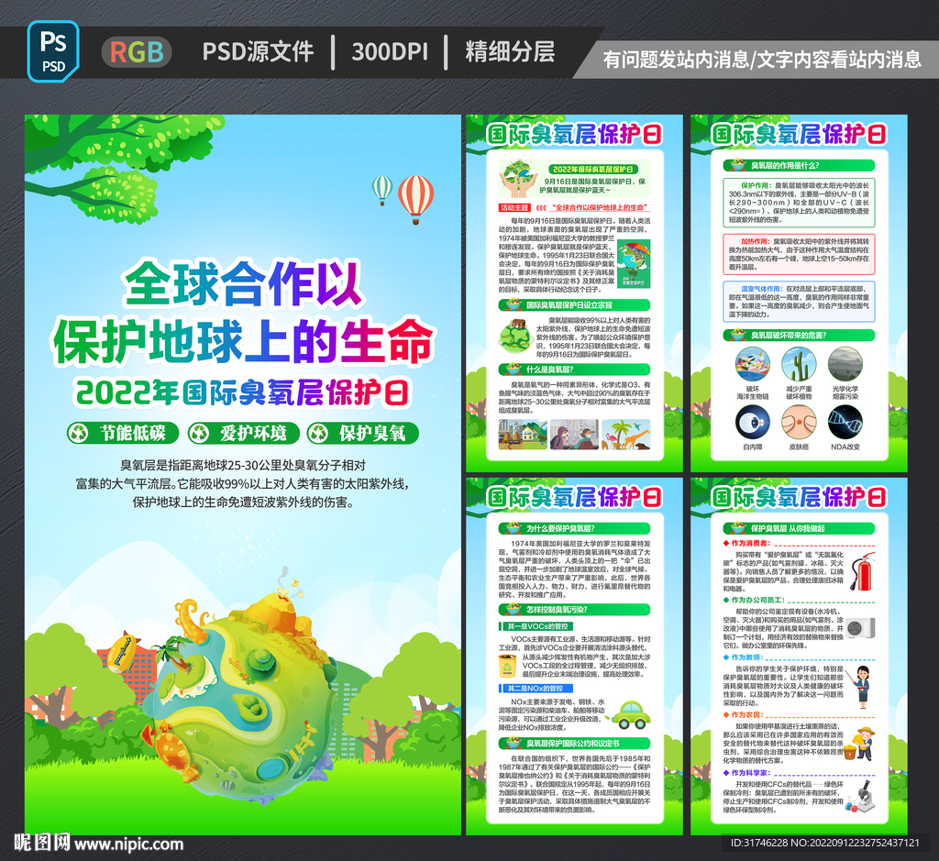The image size is (939, 861).
Task: Click the 白内障 eye circular image
Action: point(752,422)
